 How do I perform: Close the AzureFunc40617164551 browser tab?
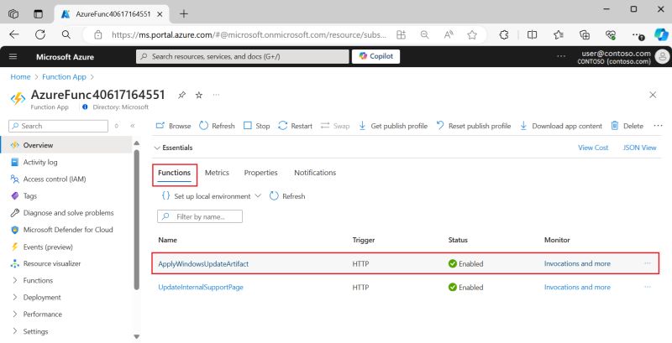160,14
